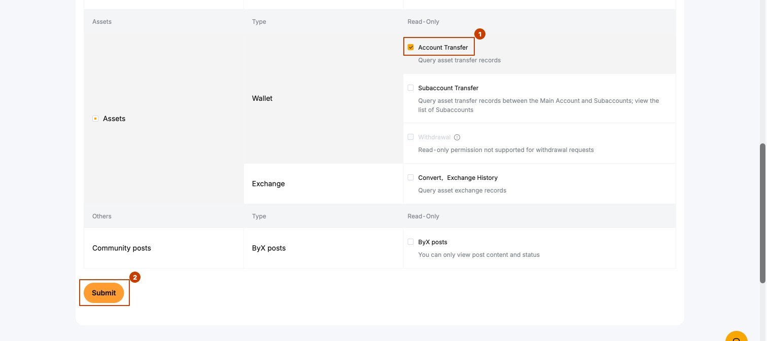767x341 pixels.
Task: Toggle the Assets category checkbox
Action: pyautogui.click(x=95, y=119)
